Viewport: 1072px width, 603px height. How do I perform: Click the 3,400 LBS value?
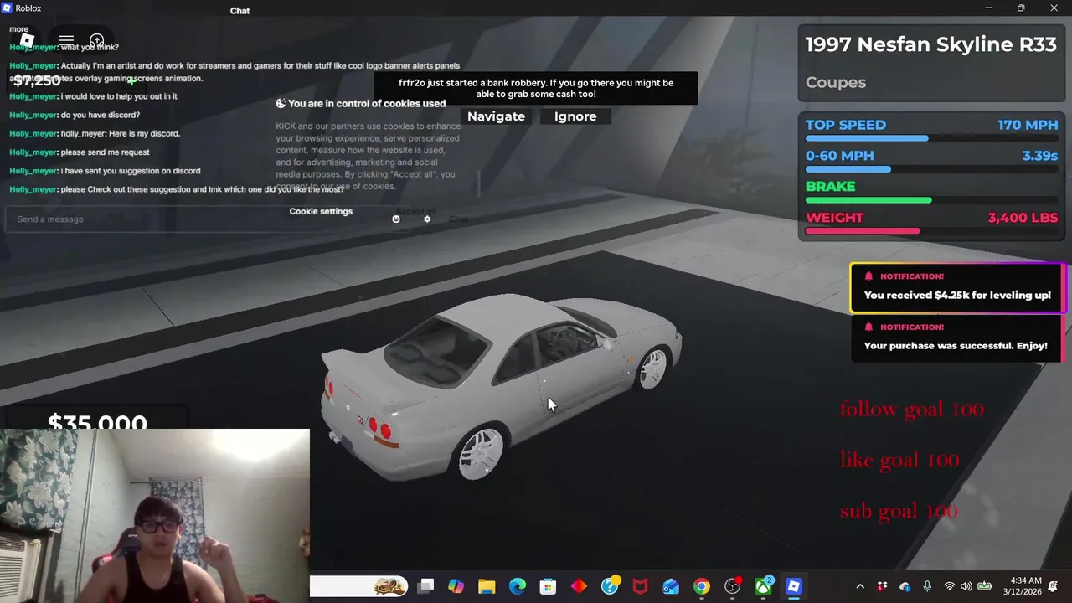pyautogui.click(x=1023, y=218)
